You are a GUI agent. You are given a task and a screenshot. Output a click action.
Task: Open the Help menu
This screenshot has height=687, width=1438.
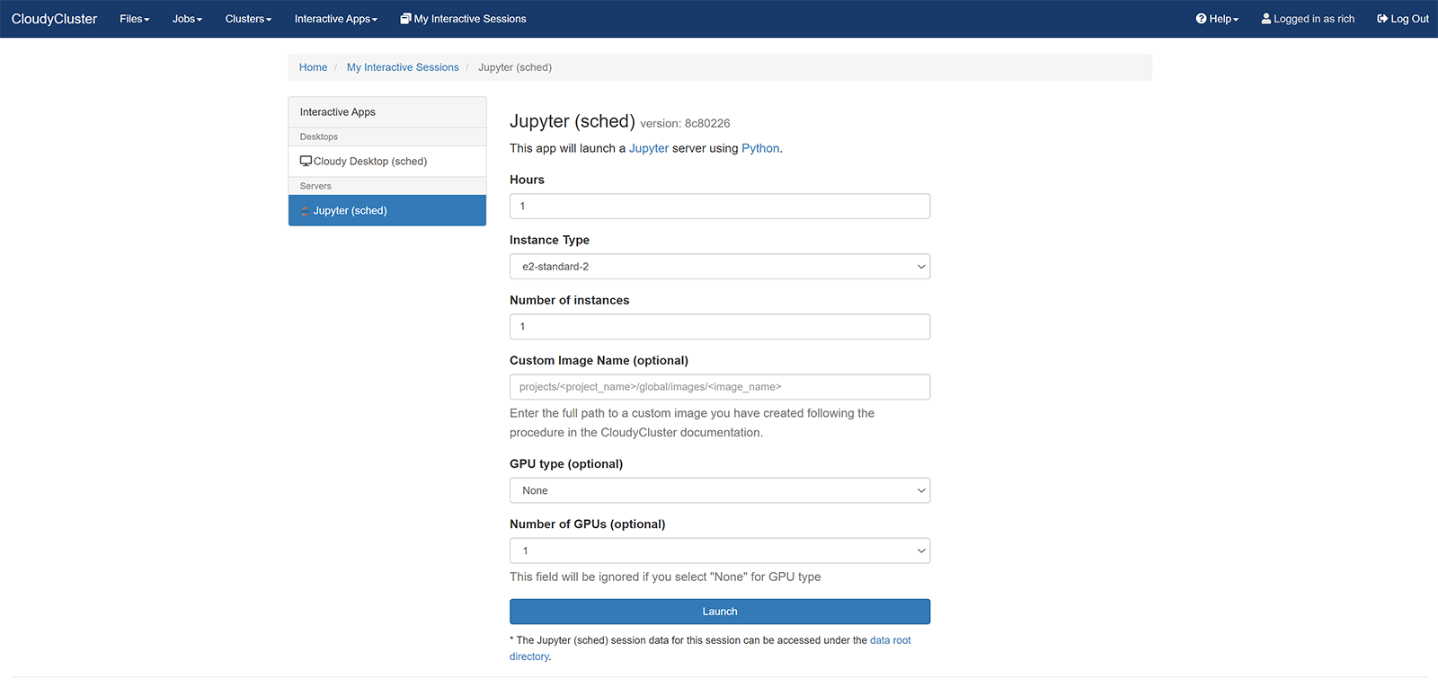1217,19
